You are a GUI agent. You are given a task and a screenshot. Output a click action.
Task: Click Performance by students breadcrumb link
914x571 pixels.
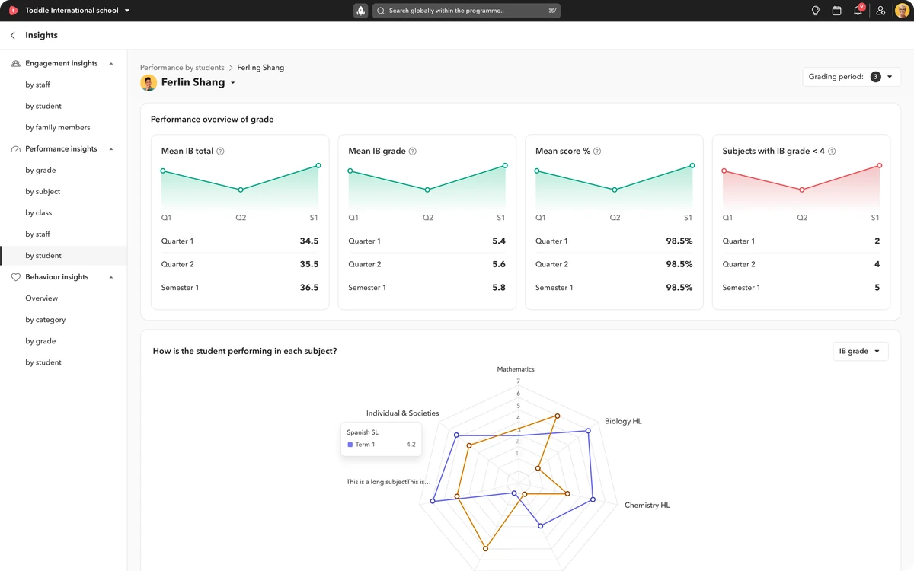[x=182, y=68]
